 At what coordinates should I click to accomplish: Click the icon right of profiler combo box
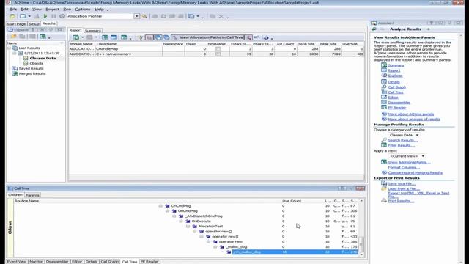point(144,16)
